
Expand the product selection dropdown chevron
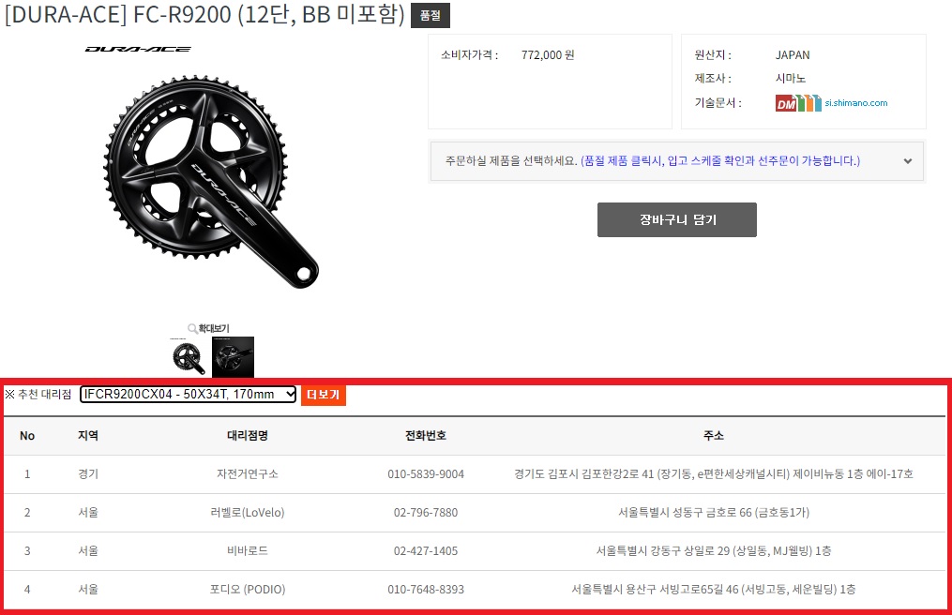[908, 161]
